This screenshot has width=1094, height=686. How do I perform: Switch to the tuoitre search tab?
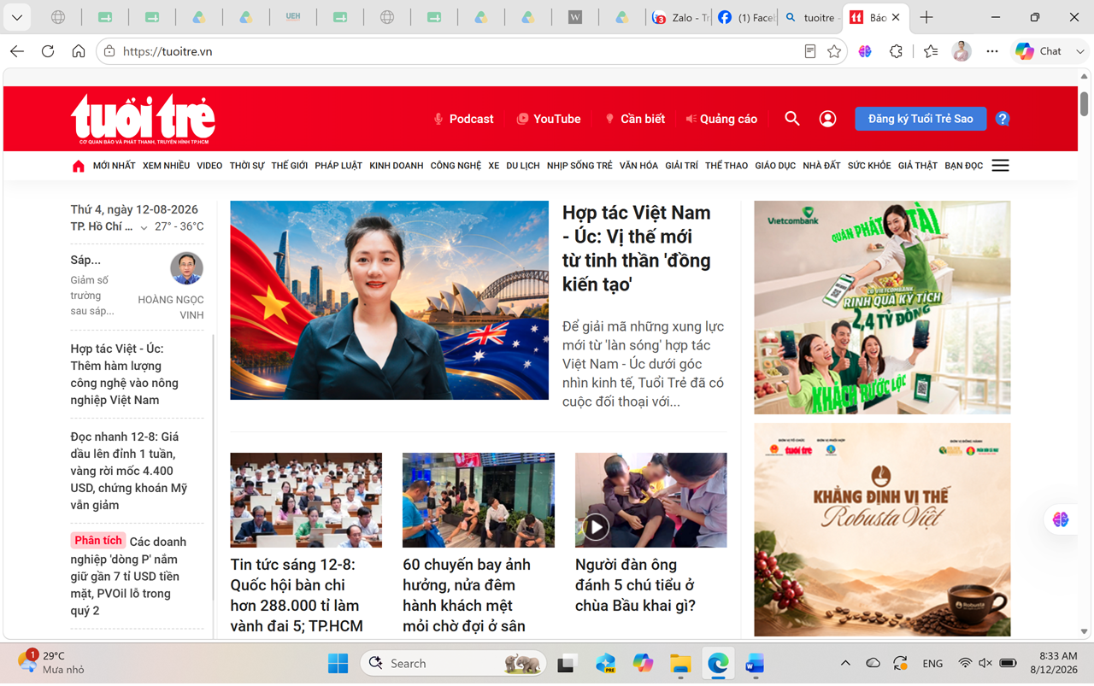[809, 17]
